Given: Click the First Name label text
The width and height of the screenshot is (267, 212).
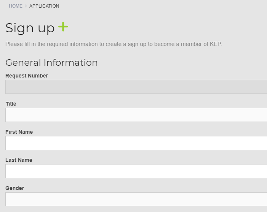Looking at the screenshot, I should [x=19, y=132].
